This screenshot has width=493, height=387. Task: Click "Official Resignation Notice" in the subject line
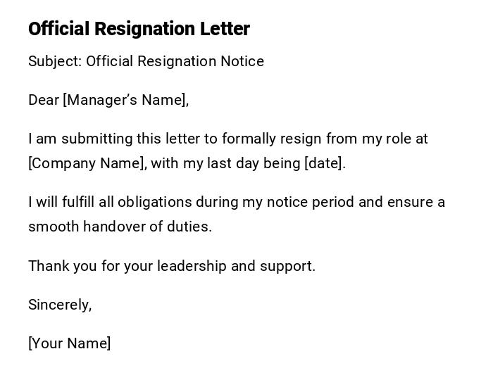click(175, 61)
